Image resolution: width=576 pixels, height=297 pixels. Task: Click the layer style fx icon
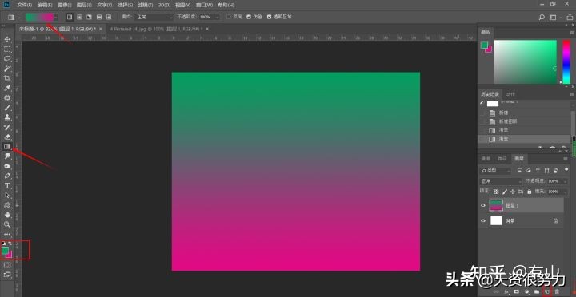(x=506, y=291)
